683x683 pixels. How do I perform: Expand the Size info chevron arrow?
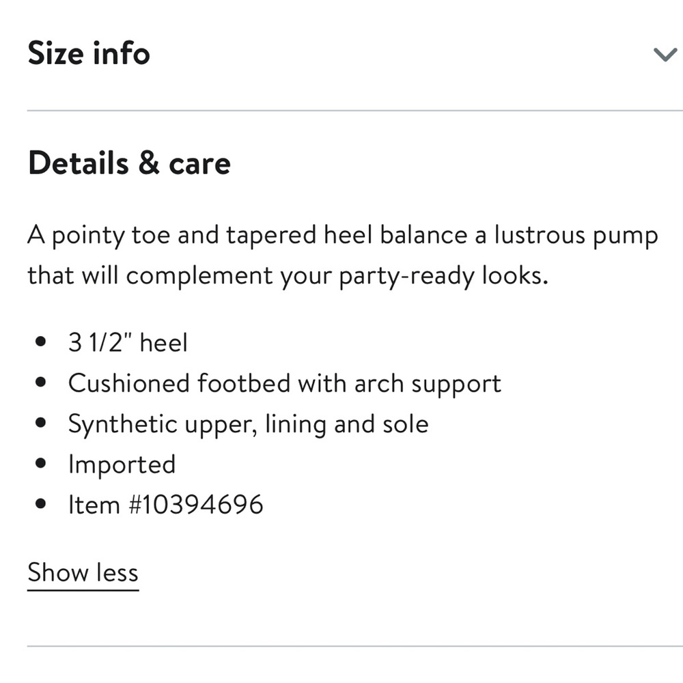[x=665, y=55]
